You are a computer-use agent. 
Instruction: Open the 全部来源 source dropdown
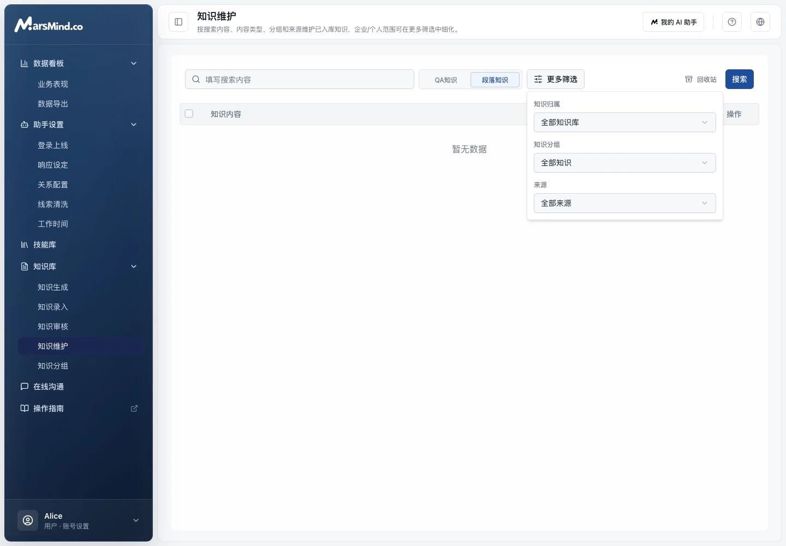624,203
